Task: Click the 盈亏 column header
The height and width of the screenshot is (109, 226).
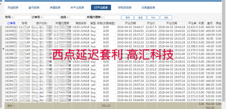Action: pyautogui.click(x=210, y=23)
